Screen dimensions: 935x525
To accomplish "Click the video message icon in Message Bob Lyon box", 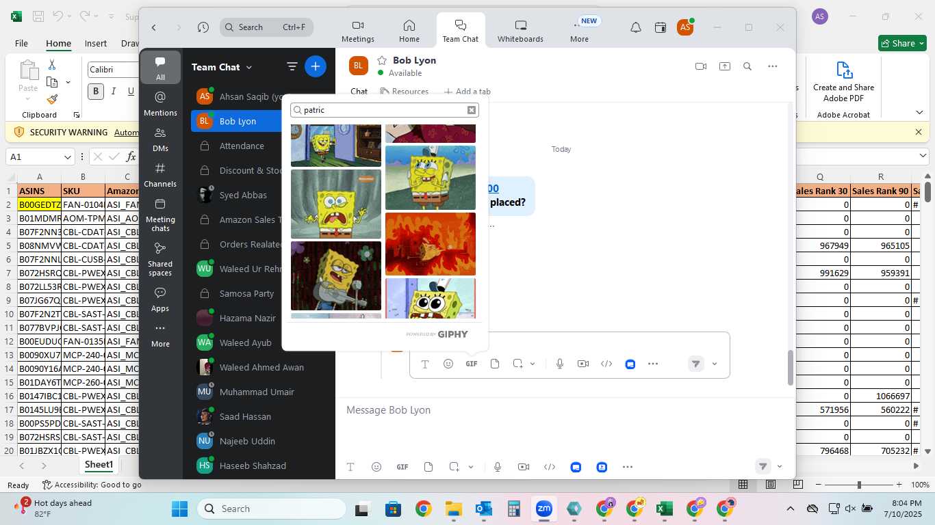I will [524, 467].
